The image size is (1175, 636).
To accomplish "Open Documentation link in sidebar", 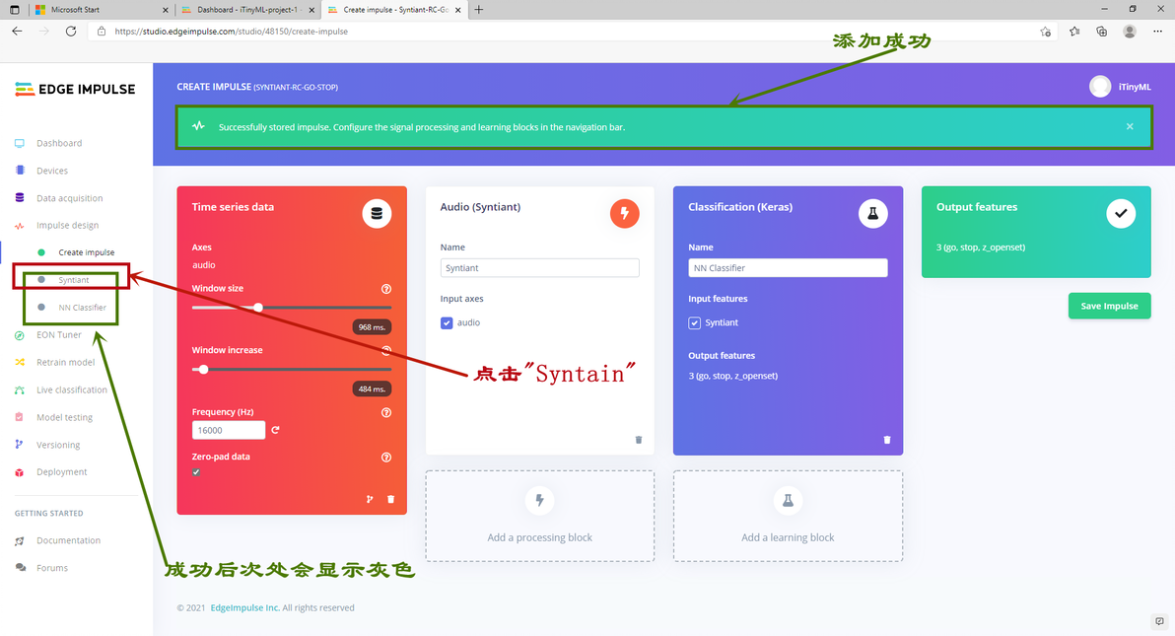I will pyautogui.click(x=68, y=540).
